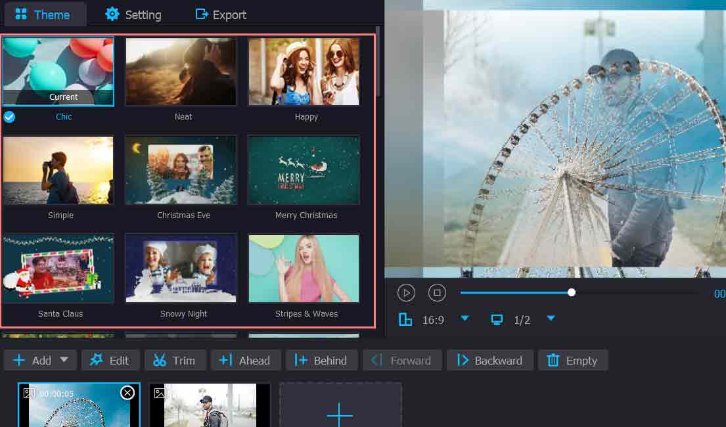Click the Edit tool in the toolbar
The width and height of the screenshot is (726, 427).
(x=110, y=360)
